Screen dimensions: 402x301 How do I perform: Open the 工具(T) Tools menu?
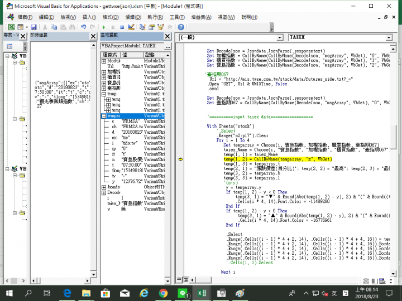pos(177,17)
